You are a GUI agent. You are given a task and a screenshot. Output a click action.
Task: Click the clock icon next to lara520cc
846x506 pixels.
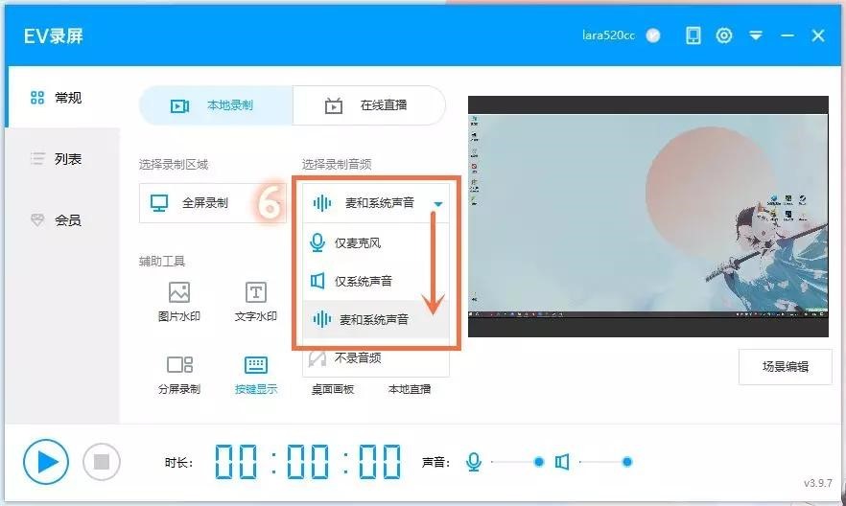point(653,35)
